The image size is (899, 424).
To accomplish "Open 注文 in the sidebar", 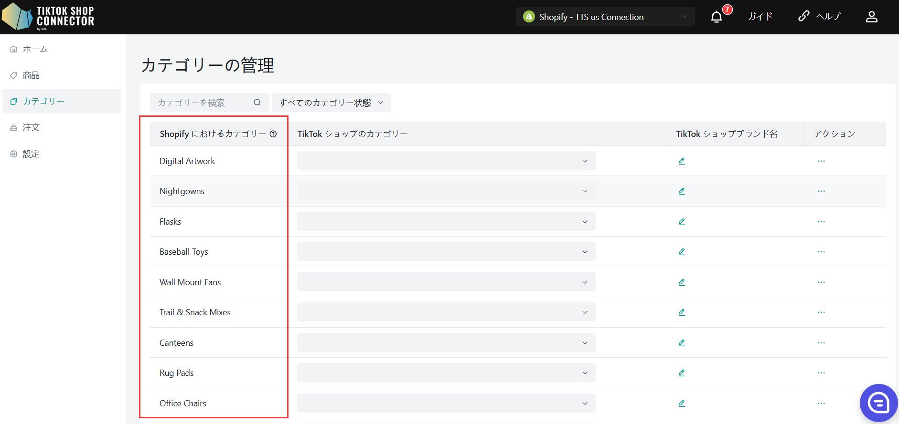I will coord(62,127).
